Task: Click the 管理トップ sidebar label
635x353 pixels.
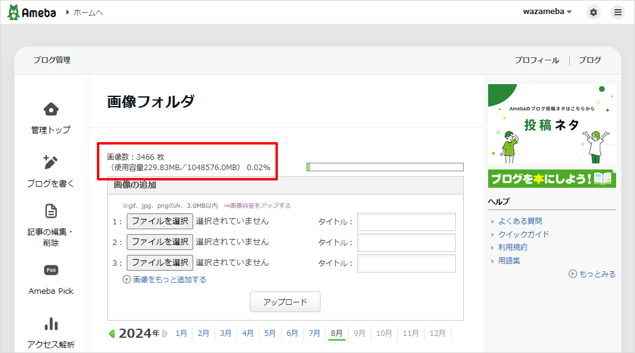Action: pyautogui.click(x=51, y=130)
